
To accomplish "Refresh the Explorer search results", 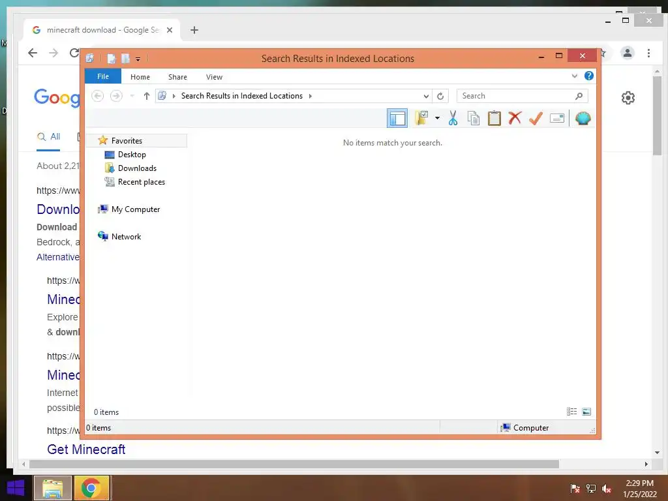I will 440,96.
